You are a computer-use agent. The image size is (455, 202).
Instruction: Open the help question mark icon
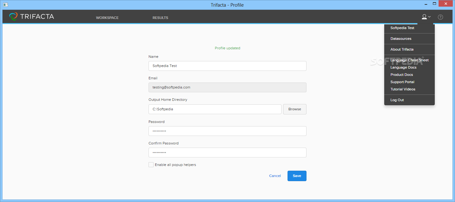tap(440, 17)
